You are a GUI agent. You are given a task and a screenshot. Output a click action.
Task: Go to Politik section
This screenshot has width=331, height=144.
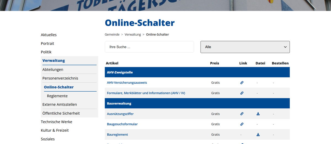[46, 52]
